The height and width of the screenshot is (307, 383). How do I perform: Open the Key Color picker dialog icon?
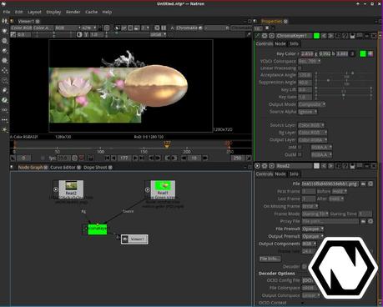[x=370, y=53]
